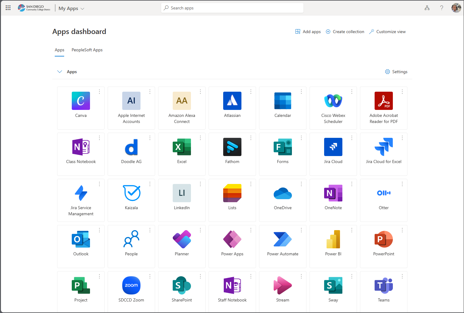The width and height of the screenshot is (464, 313).
Task: Open Cisco Webex Scheduler app
Action: coord(333,101)
